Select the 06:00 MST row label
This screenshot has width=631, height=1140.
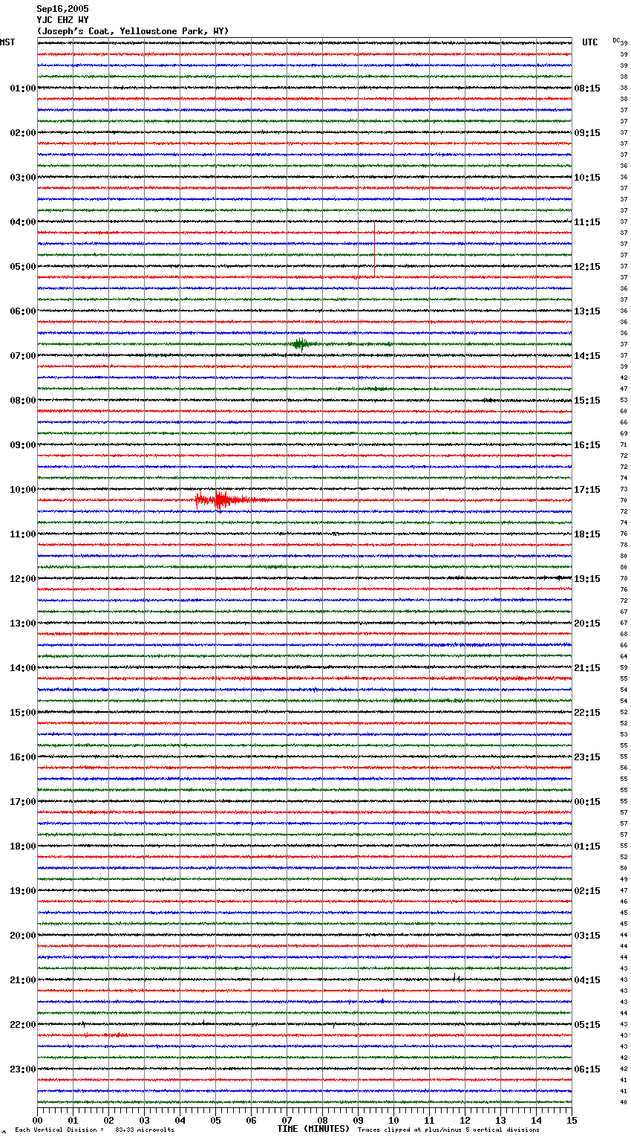23,311
